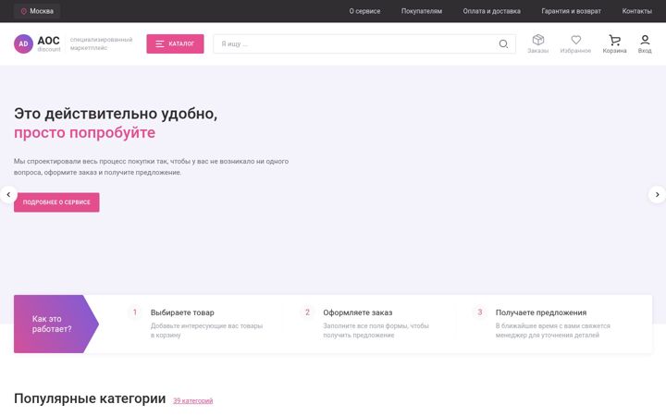The height and width of the screenshot is (416, 666).
Task: Open Гарантия и возврат page
Action: pos(571,11)
